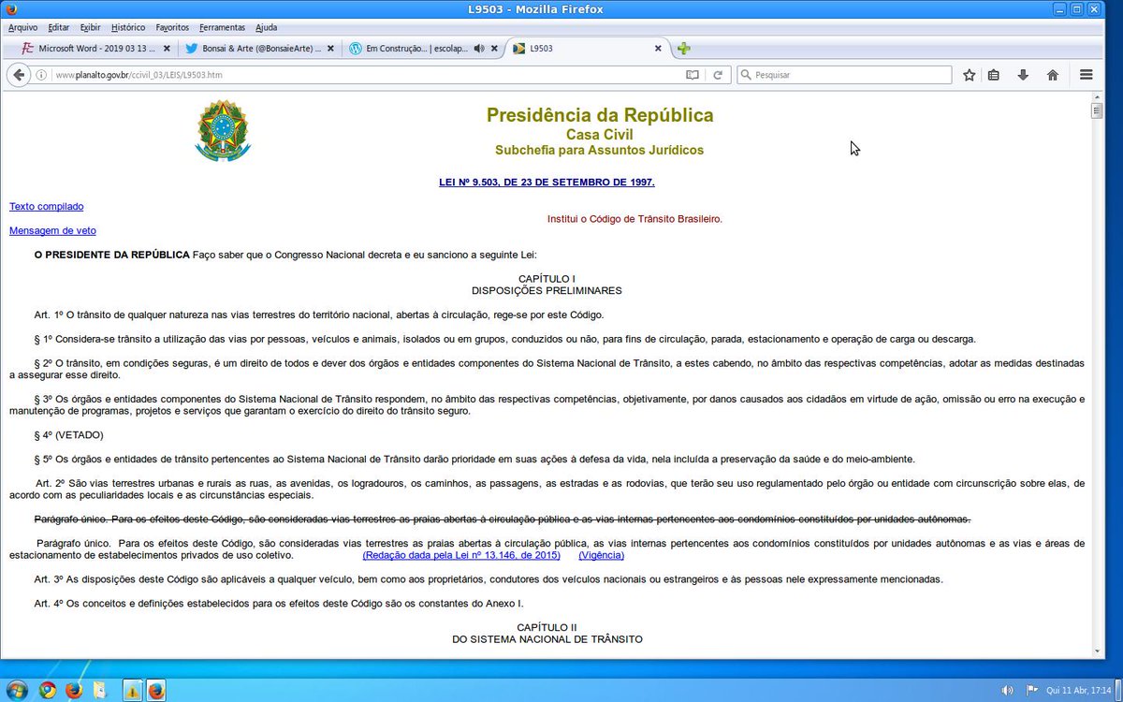The image size is (1123, 702).
Task: Click the scrollbar up arrow
Action: click(x=1097, y=97)
